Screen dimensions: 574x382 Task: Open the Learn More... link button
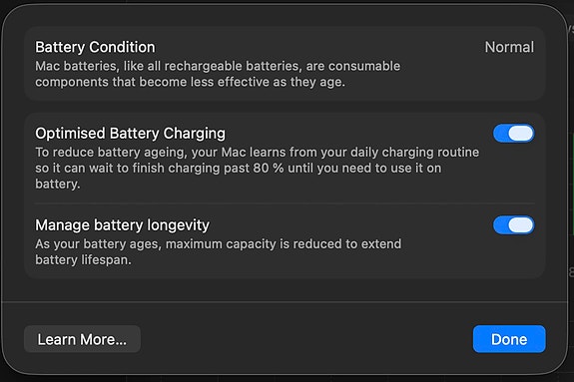[82, 339]
